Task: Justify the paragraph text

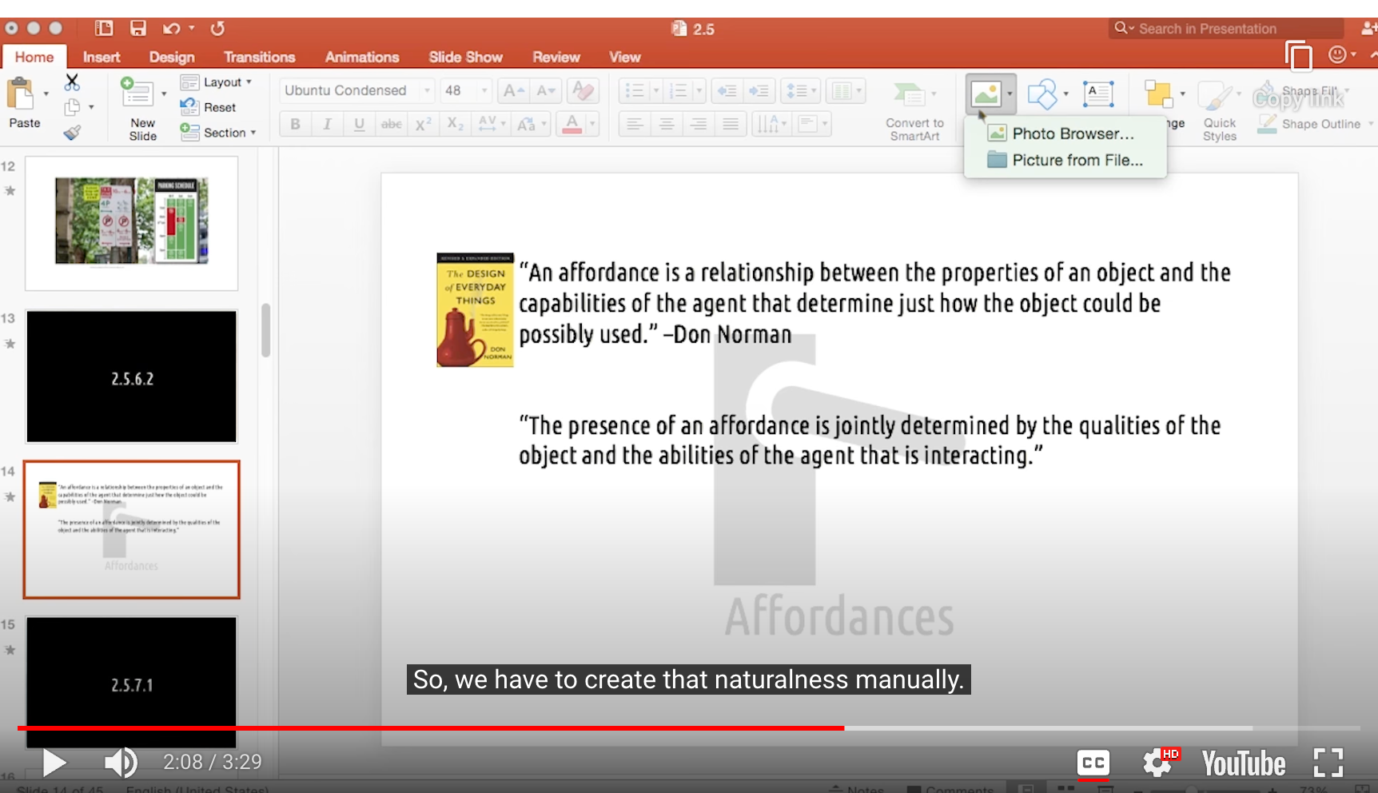Action: (x=731, y=124)
